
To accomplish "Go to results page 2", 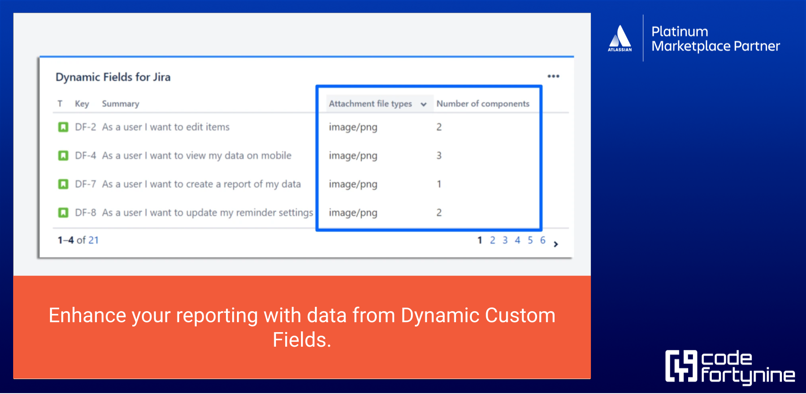I will pos(492,240).
